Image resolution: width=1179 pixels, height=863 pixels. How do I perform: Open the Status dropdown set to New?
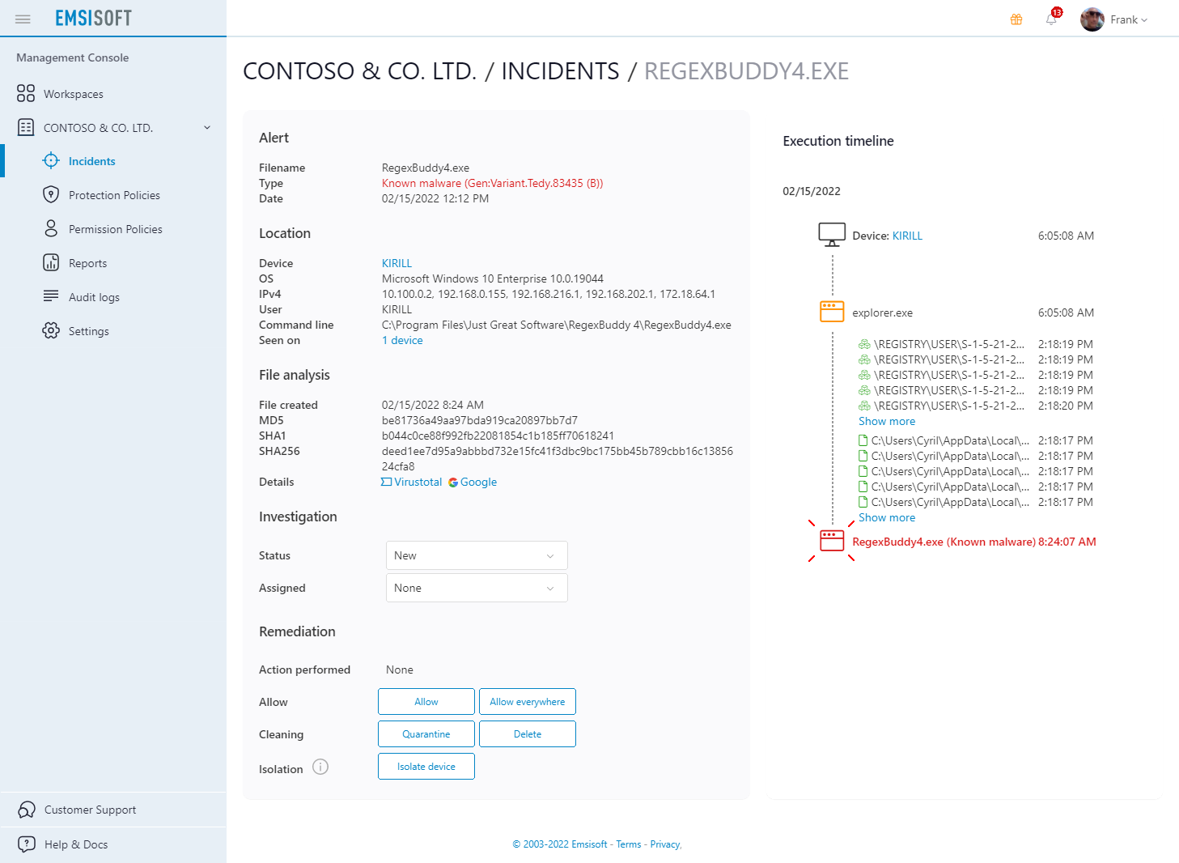click(x=477, y=555)
